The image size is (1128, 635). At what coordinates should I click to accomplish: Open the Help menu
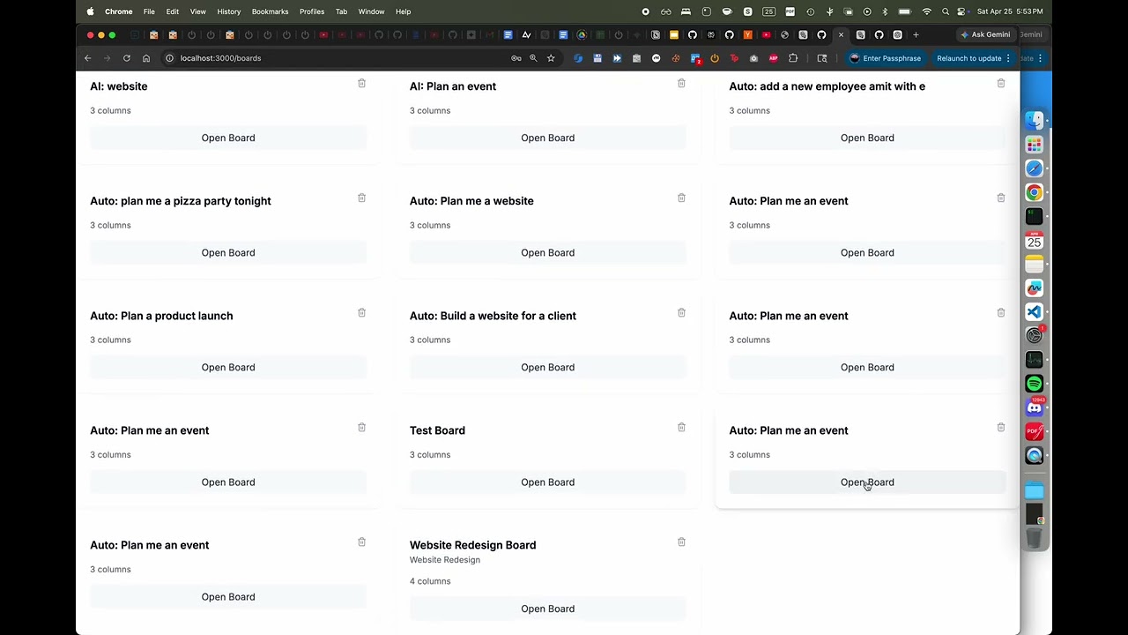[403, 11]
